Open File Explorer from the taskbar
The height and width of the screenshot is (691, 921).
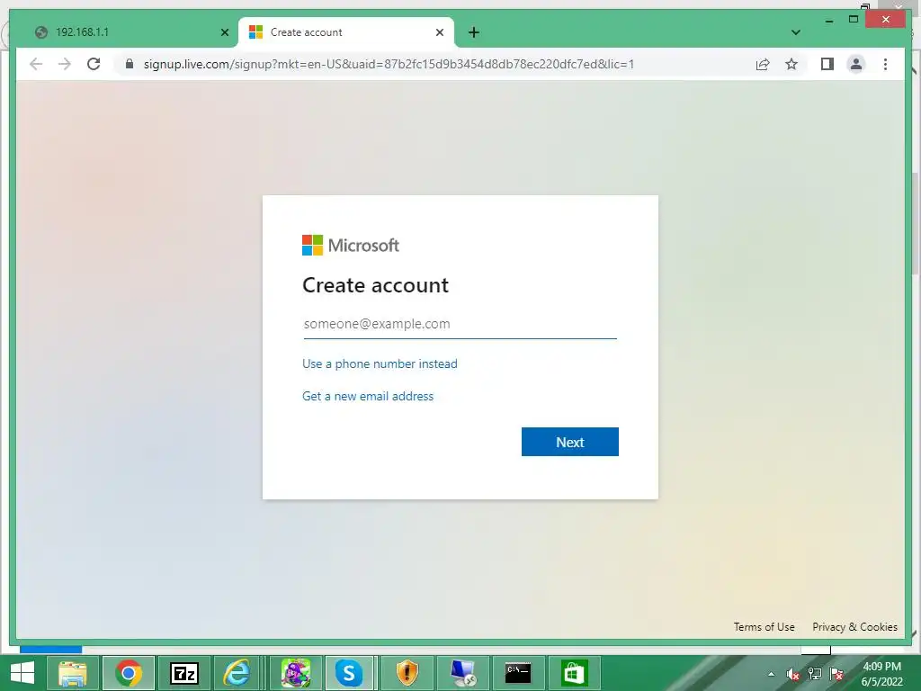point(72,673)
